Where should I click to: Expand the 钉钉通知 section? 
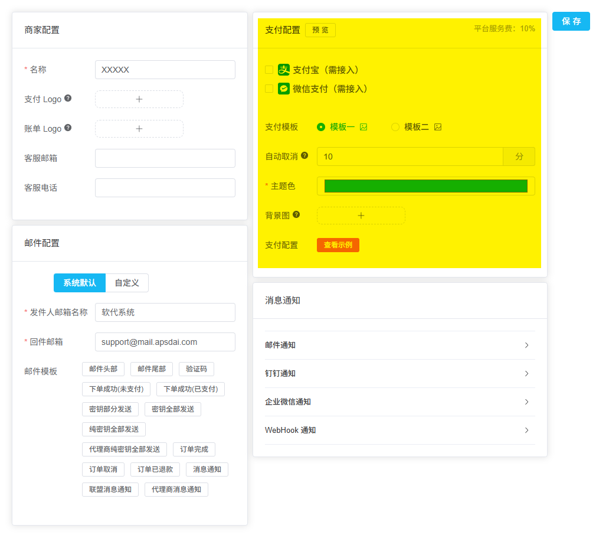click(399, 372)
